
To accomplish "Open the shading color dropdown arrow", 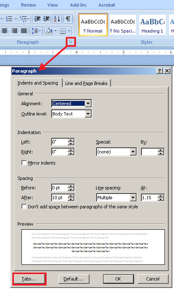I will pyautogui.click(x=56, y=31).
